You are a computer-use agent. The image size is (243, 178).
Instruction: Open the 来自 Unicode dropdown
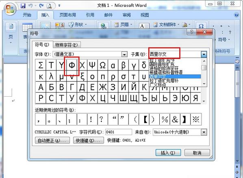pyautogui.click(x=204, y=132)
